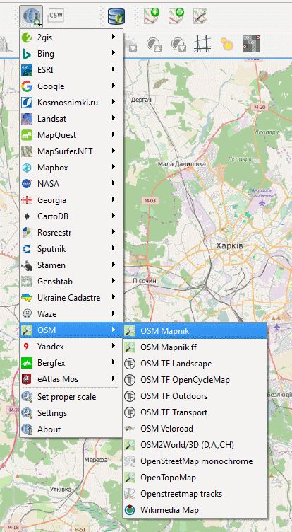Add the OSM TF OpenCycleMap layer
The height and width of the screenshot is (532, 292).
coord(195,380)
